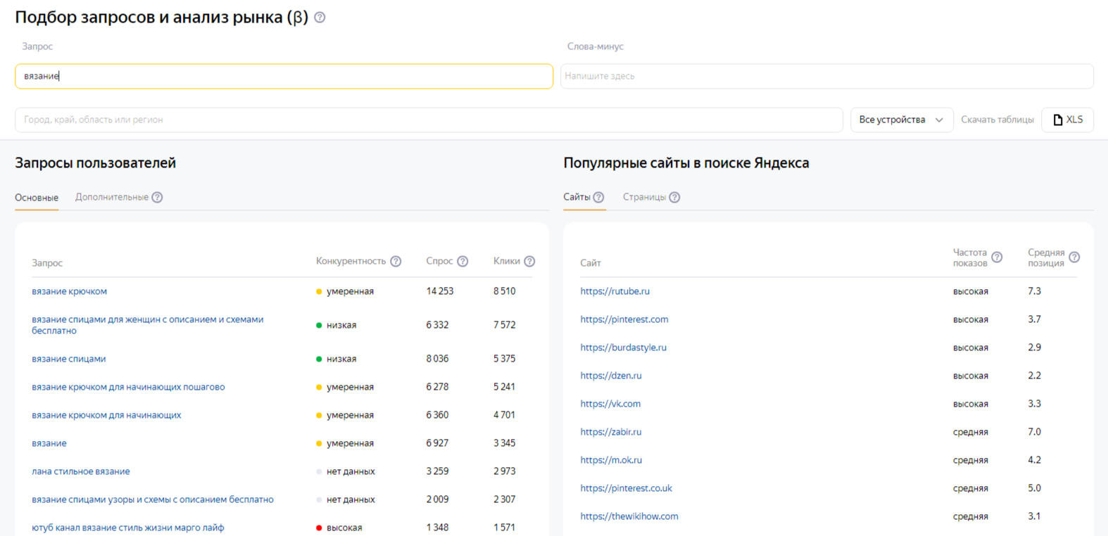The width and height of the screenshot is (1108, 536).
Task: Click demand value 8 036
Action: pos(437,359)
